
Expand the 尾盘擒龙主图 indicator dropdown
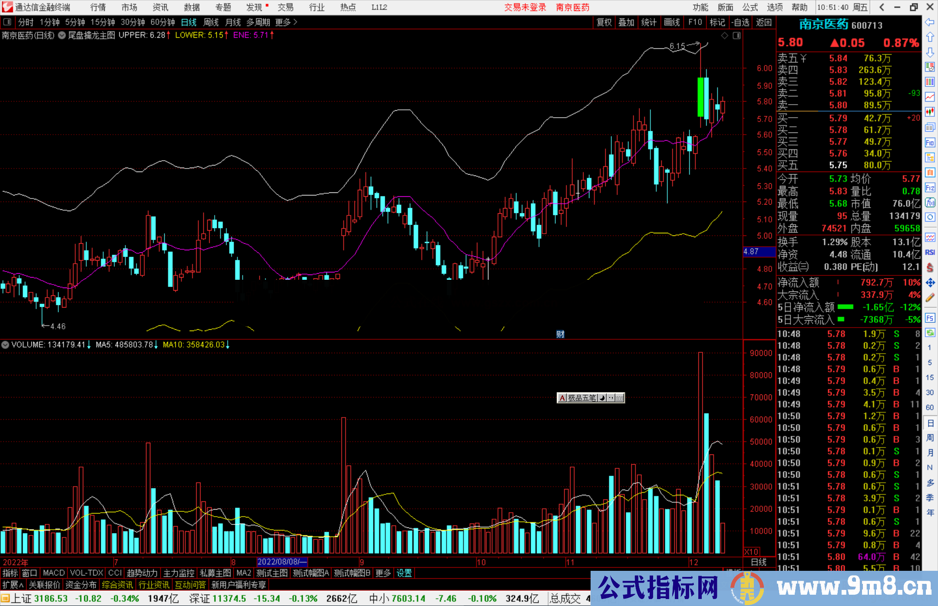click(x=62, y=35)
